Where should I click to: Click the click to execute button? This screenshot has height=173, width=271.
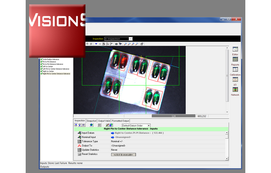pos(124,154)
